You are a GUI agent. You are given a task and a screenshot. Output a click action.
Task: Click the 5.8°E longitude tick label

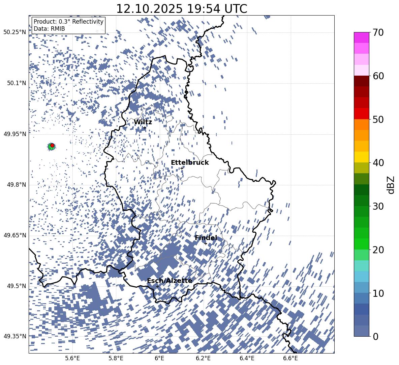tap(116, 358)
